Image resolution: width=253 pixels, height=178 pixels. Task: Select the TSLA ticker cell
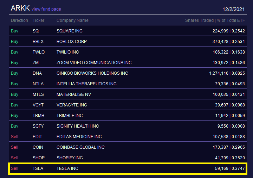pos(38,168)
